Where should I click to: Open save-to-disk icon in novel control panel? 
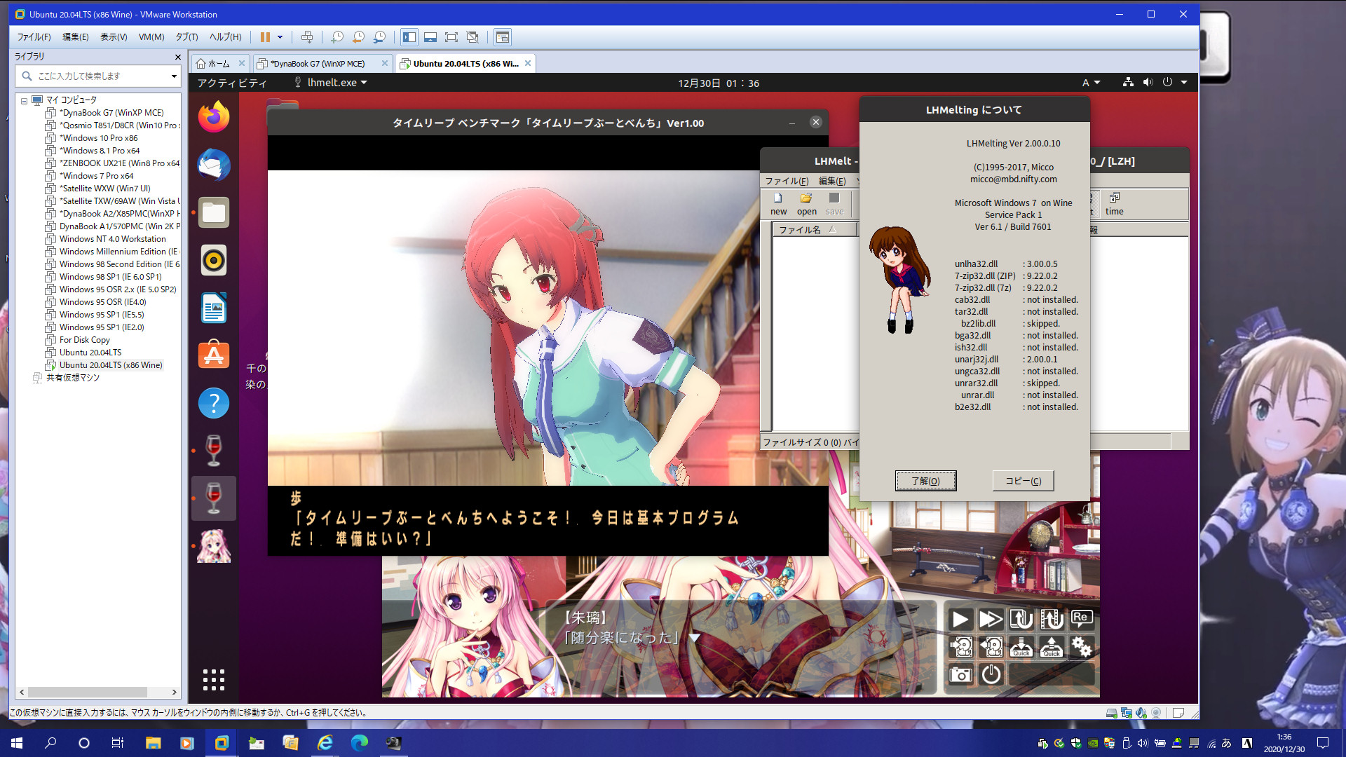[961, 647]
